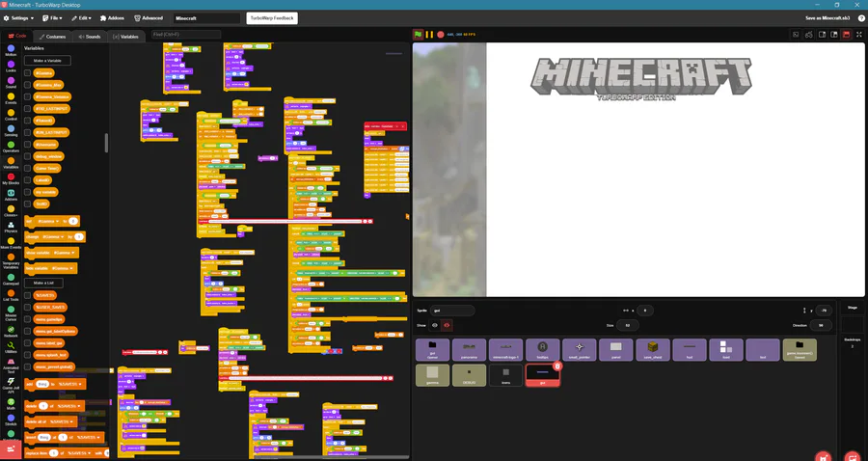Select the Game Jolt API category

click(x=11, y=385)
